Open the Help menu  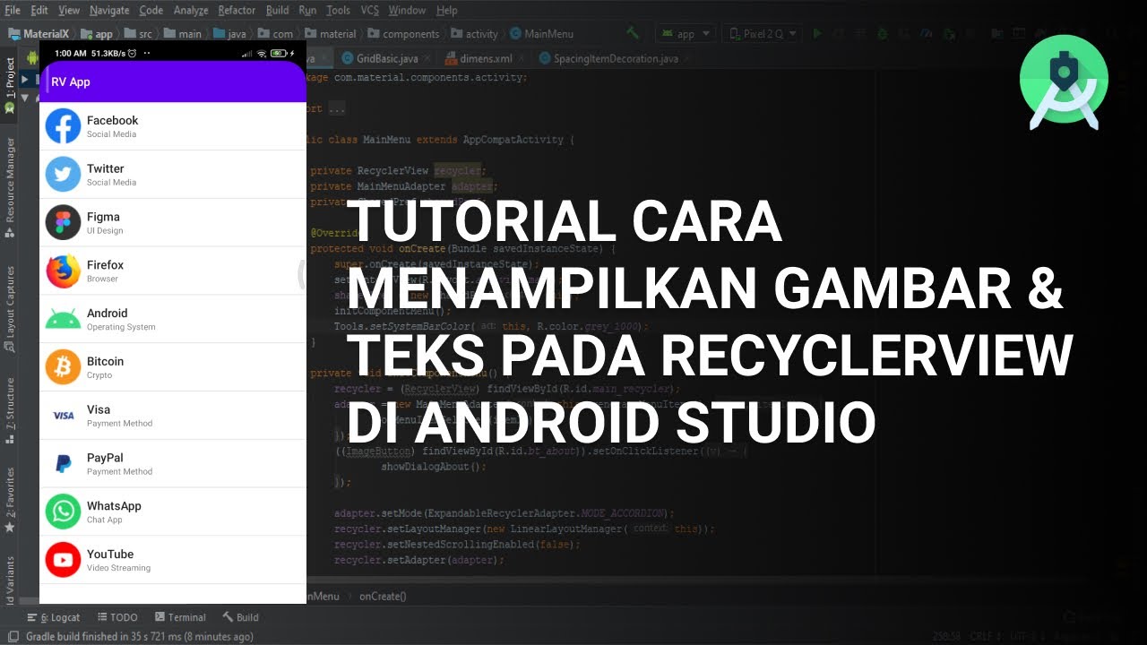(x=446, y=10)
